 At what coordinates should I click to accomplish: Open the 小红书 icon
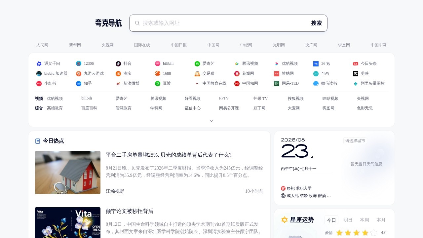pos(39,83)
